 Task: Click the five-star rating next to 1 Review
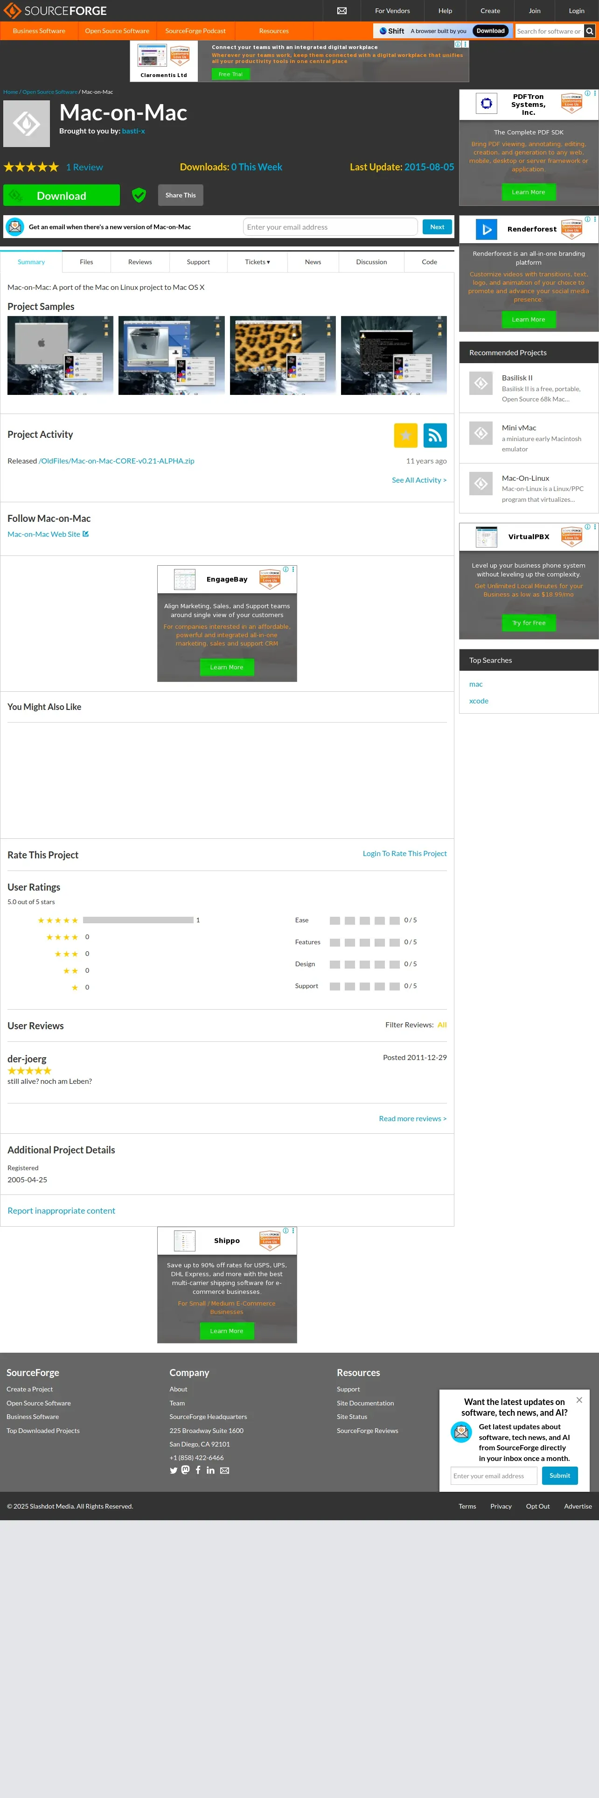pyautogui.click(x=31, y=167)
